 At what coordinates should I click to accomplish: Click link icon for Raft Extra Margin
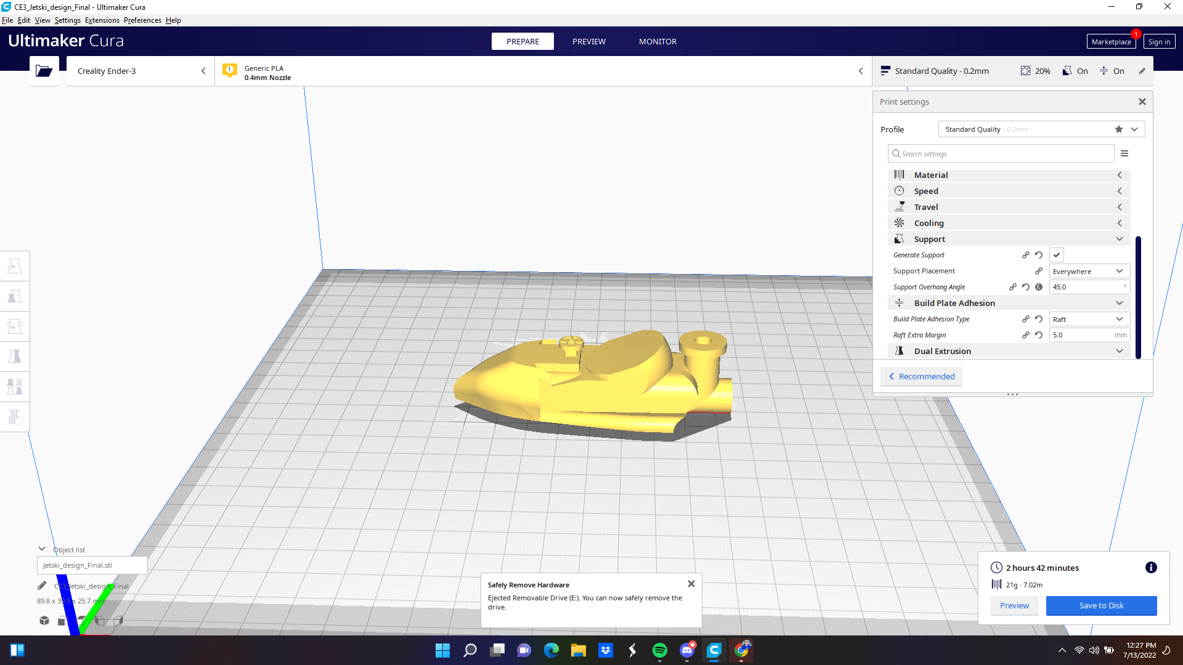(x=1026, y=335)
